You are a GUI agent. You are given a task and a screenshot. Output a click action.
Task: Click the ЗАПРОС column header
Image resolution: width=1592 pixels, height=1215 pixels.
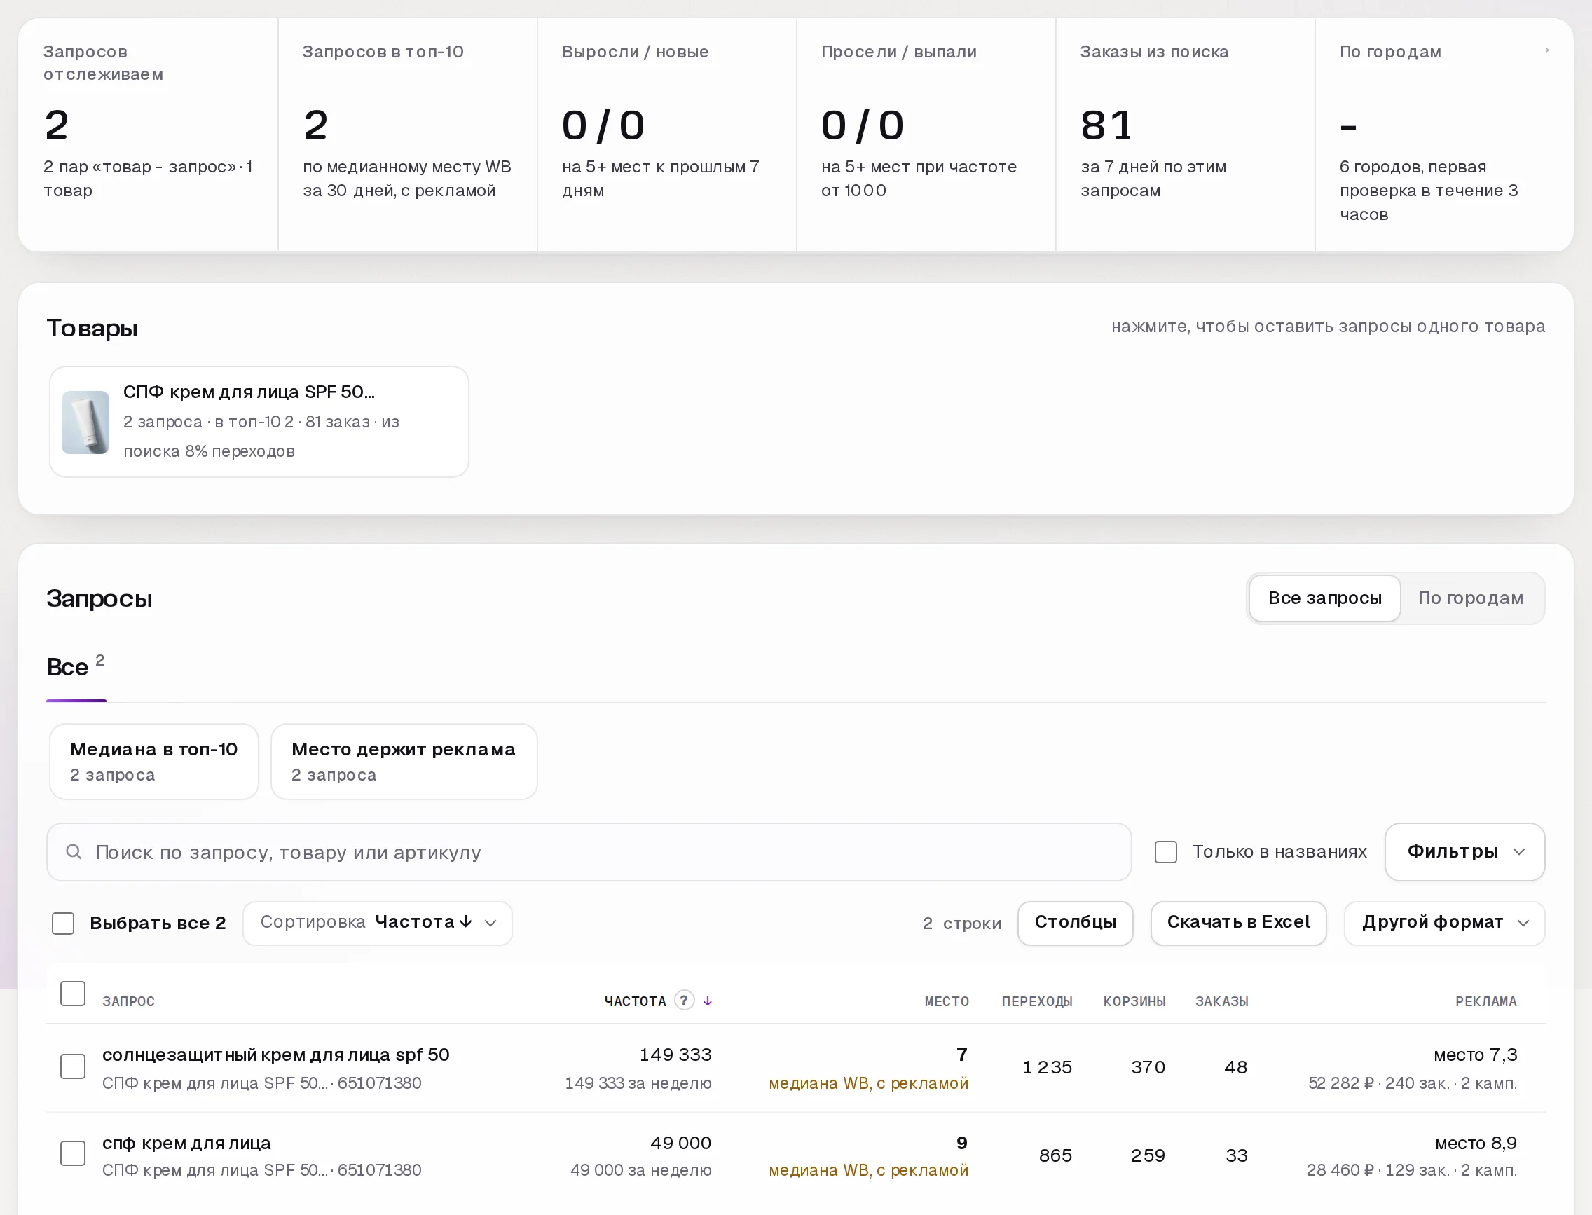(x=128, y=1002)
